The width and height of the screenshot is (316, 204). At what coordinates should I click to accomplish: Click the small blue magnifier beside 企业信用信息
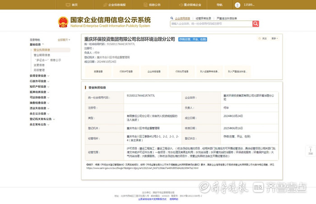[x=172, y=18]
